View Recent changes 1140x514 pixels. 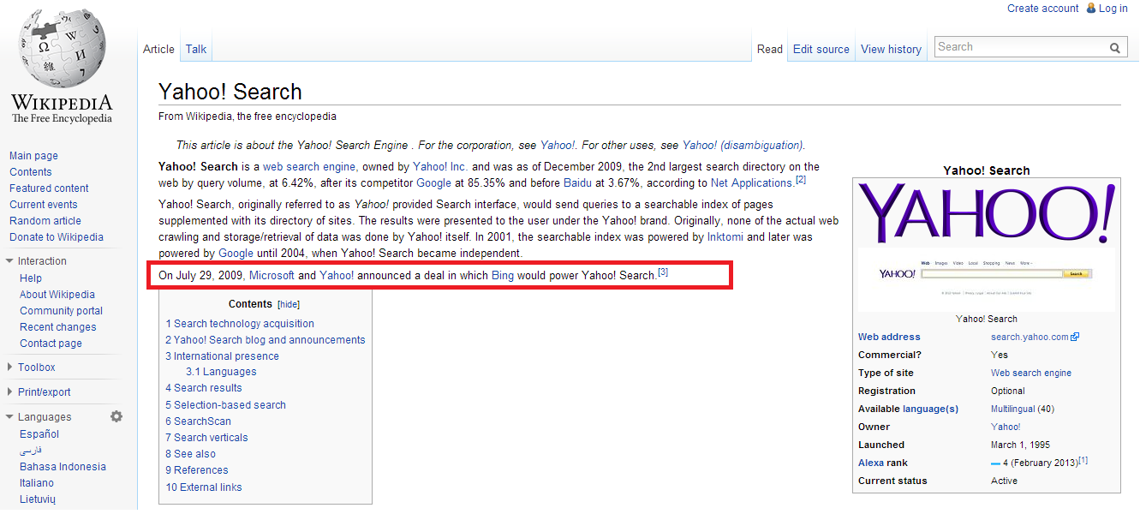coord(58,327)
